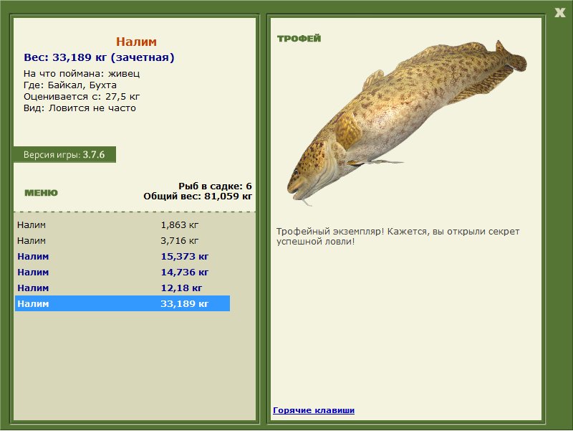The image size is (573, 431).
Task: Select the 14,736 кг Налим row
Action: click(x=122, y=273)
